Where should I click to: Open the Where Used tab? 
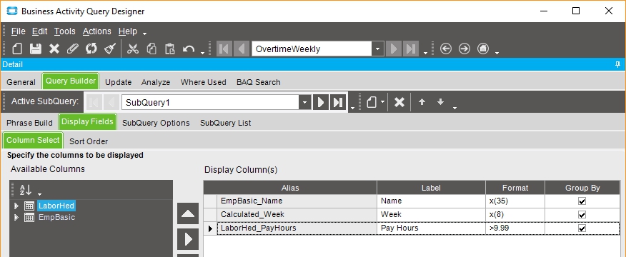click(203, 82)
